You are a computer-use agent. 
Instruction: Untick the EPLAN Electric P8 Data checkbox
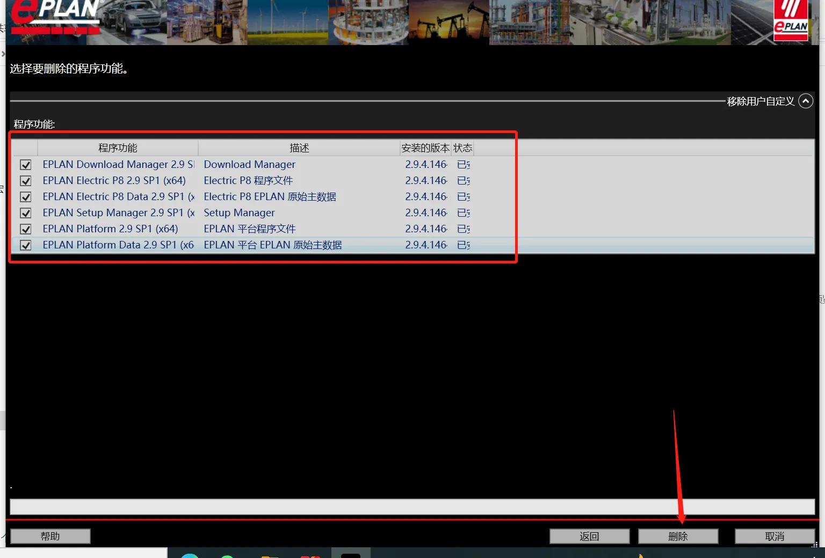click(25, 197)
